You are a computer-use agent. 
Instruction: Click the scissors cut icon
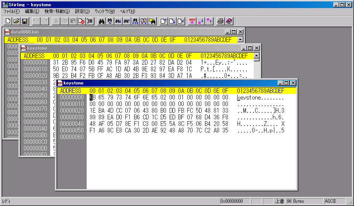[56, 21]
